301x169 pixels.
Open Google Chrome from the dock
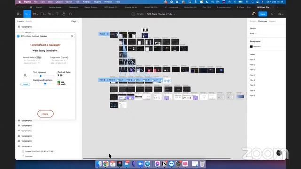point(106,164)
